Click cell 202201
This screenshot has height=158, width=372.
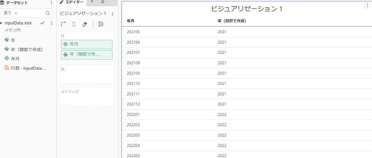click(x=133, y=114)
